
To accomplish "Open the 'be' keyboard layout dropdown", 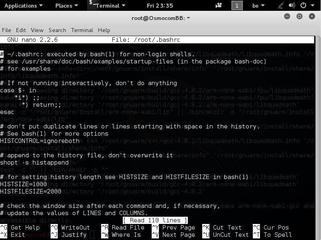I will [258, 6].
